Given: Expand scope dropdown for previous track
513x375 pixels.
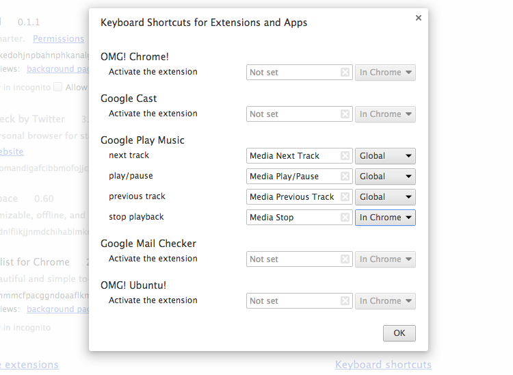Looking at the screenshot, I should [385, 197].
